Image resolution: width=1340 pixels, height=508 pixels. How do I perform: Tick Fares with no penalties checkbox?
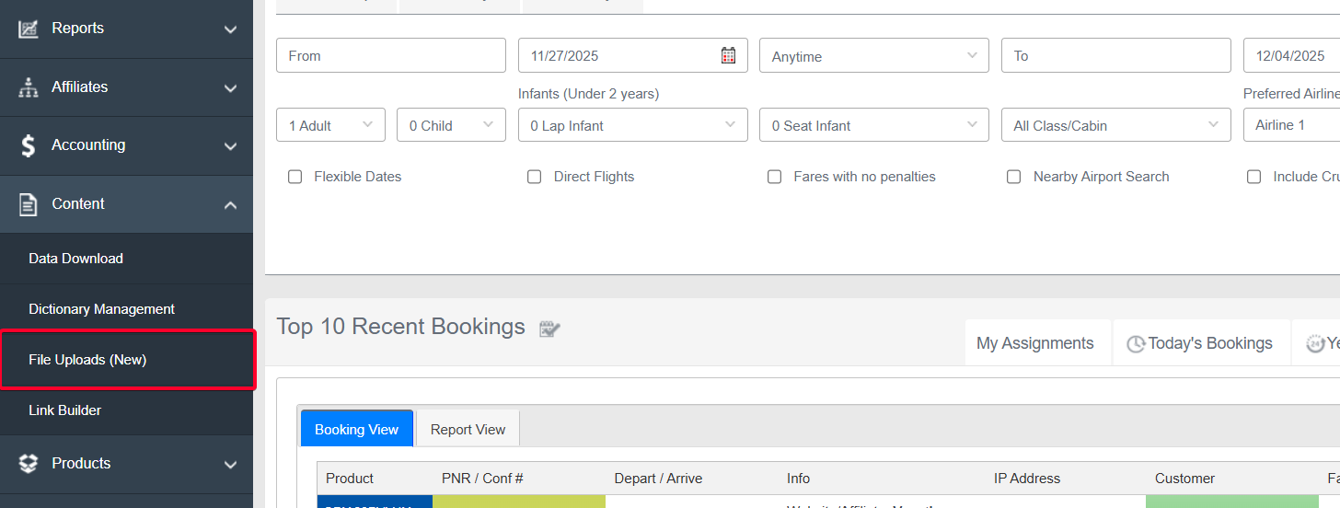point(775,177)
